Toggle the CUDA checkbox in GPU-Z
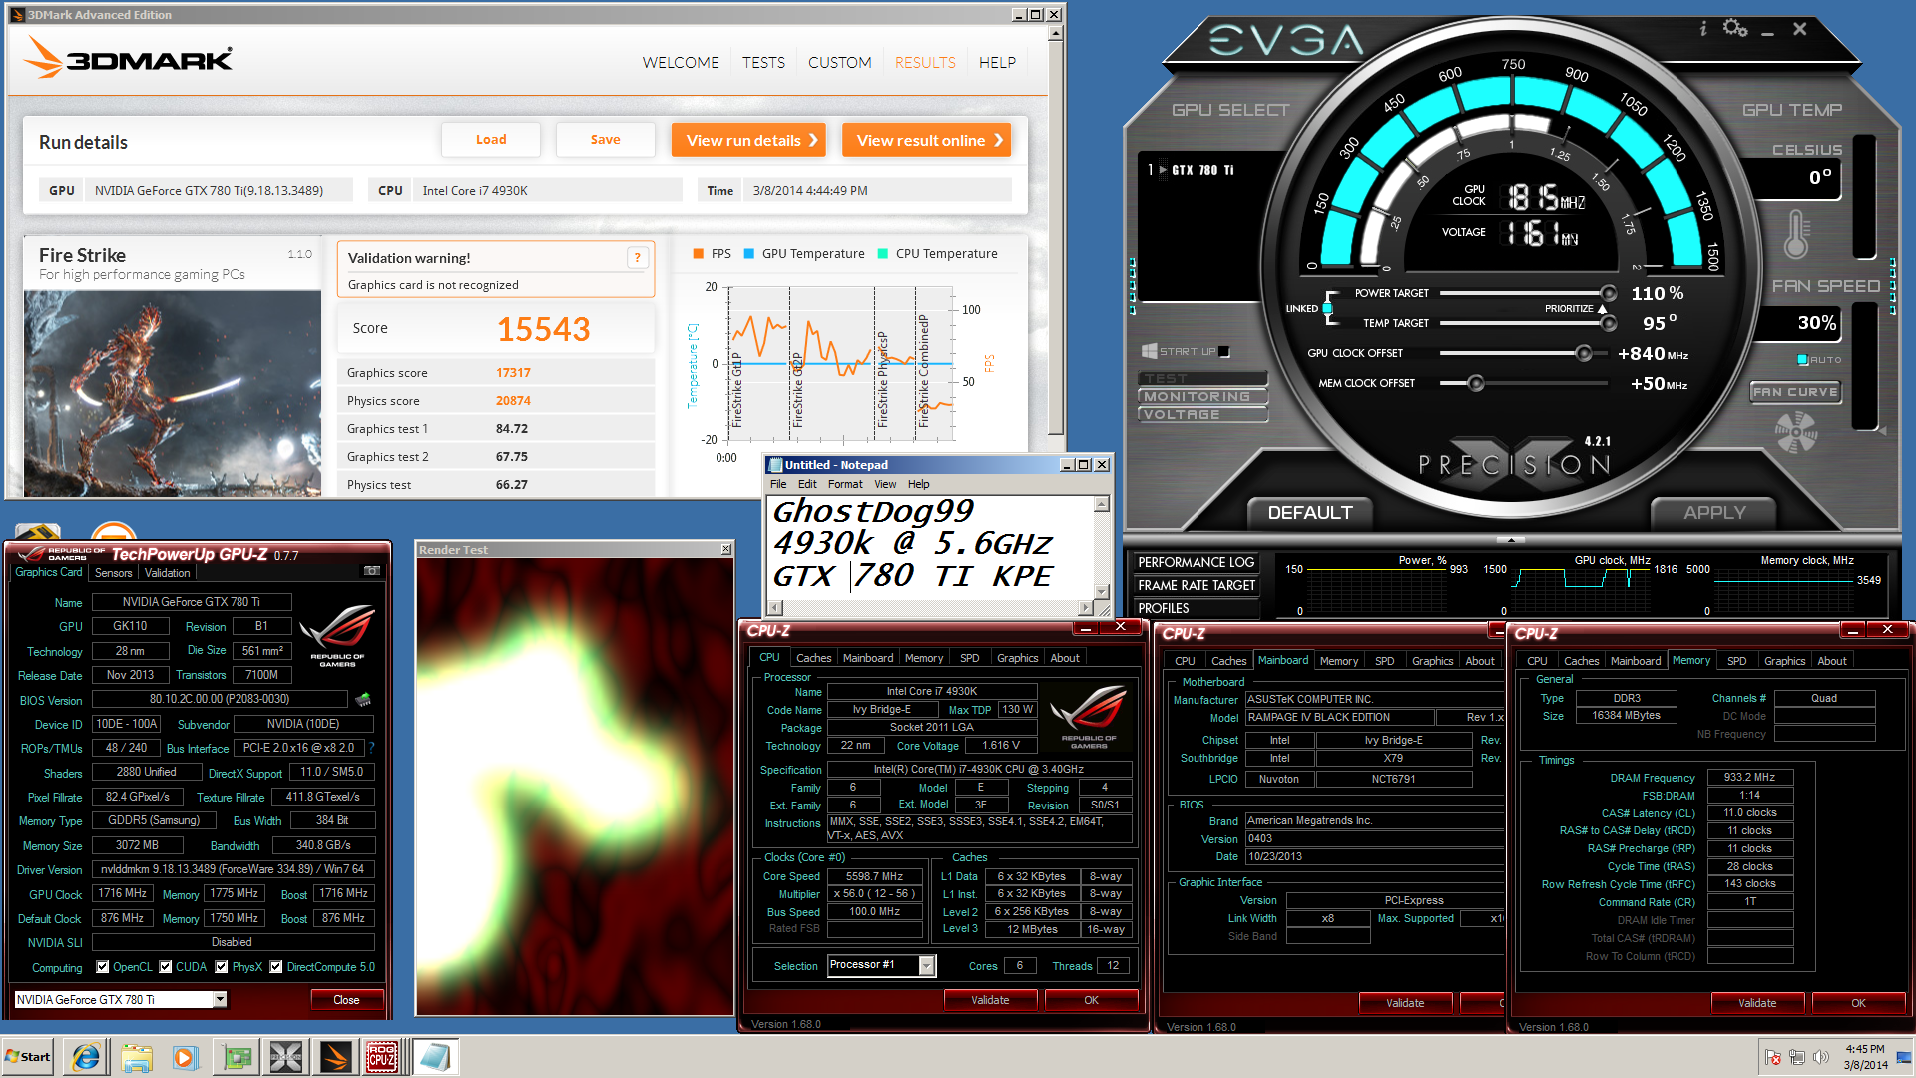Image resolution: width=1916 pixels, height=1078 pixels. (x=166, y=967)
